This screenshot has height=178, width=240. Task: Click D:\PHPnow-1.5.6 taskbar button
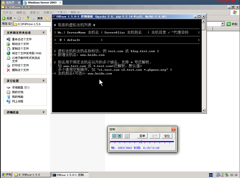[x=32, y=175]
